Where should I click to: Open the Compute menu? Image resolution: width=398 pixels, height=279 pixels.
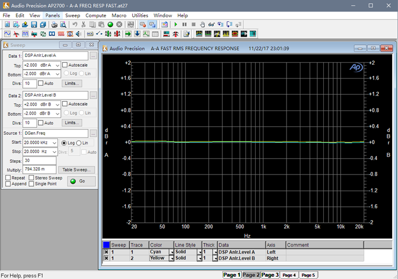coord(96,15)
